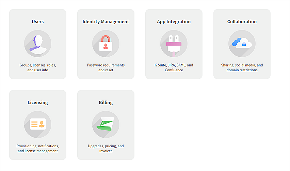The height and width of the screenshot is (171, 290).
Task: Click "Sharing, social media, and domain restrictions" text
Action: pyautogui.click(x=242, y=68)
